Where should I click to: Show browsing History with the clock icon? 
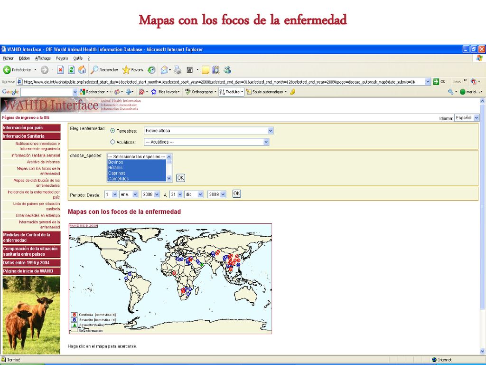151,70
